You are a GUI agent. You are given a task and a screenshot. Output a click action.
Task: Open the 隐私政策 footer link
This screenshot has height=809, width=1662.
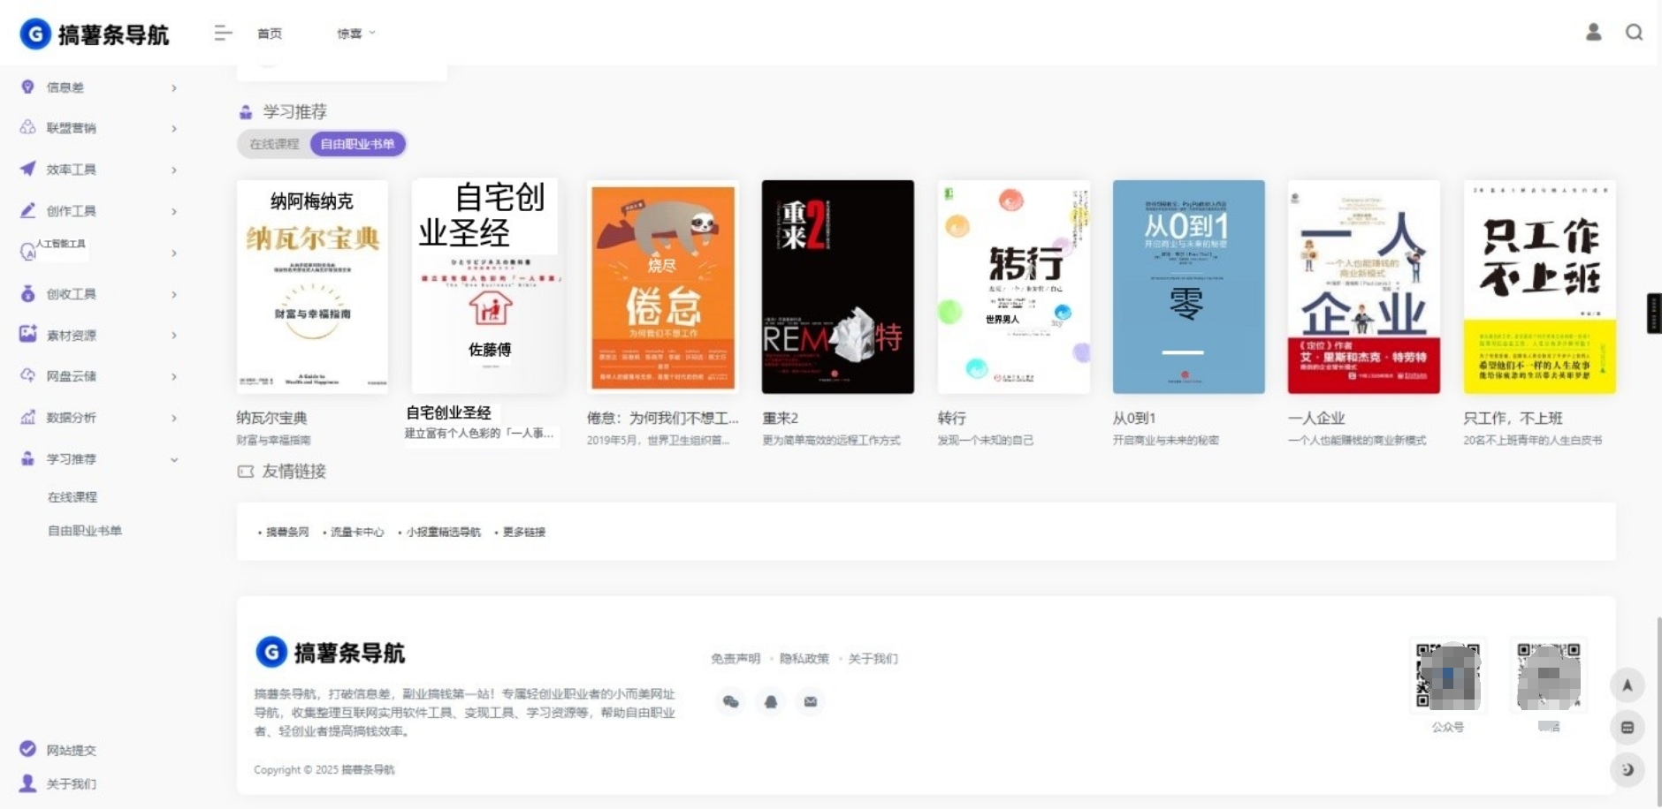pyautogui.click(x=804, y=659)
